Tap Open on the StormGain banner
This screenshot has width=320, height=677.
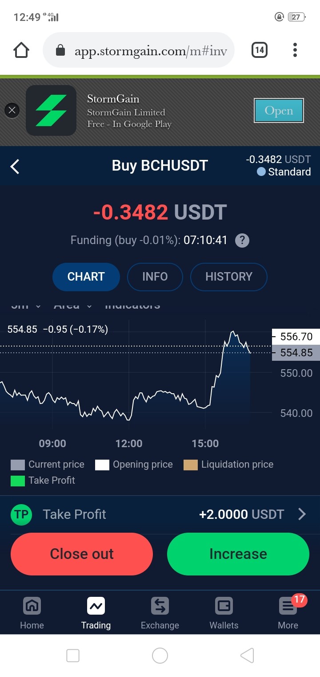tap(279, 110)
